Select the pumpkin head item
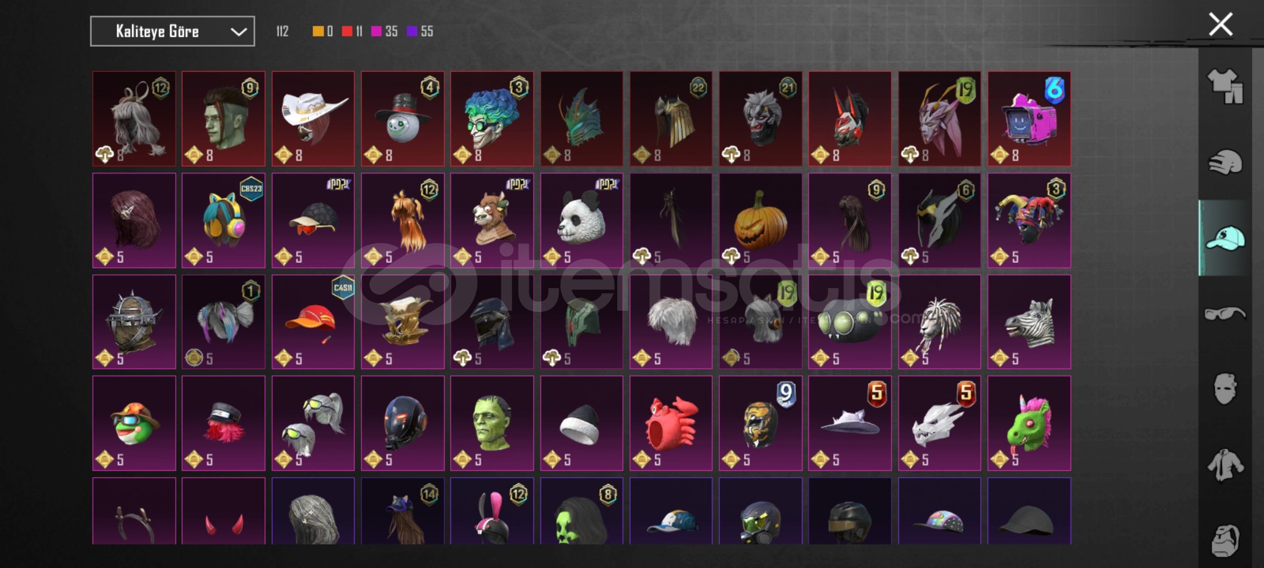Screen dimensions: 1264x568 click(x=761, y=220)
